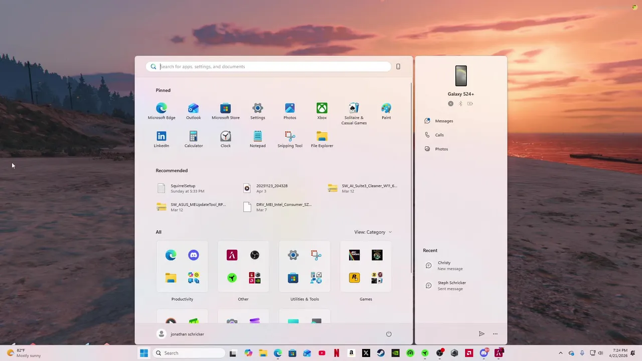Show hidden icons chevron in system tray
642x361 pixels.
point(561,353)
